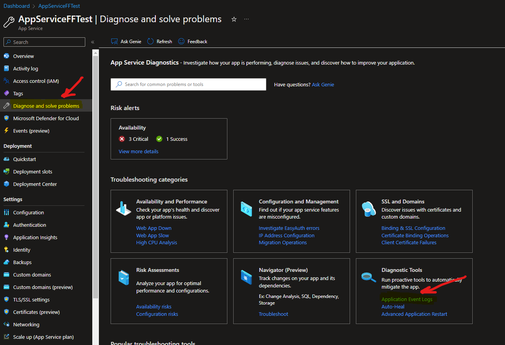Screen dimensions: 505x345
Task: Open Client Certificate Failures link
Action: (409, 242)
